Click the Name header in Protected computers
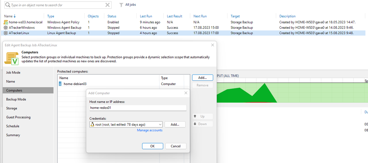 (64, 78)
